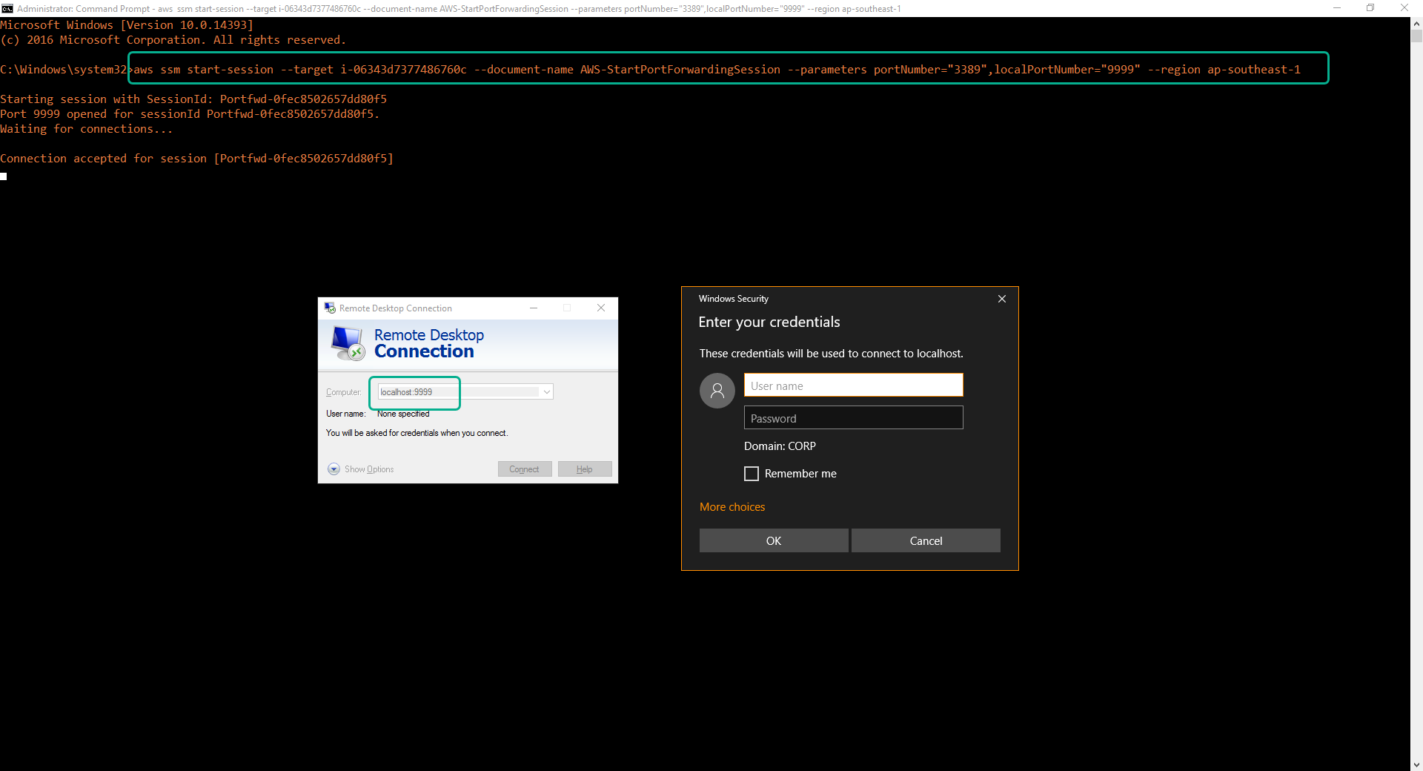Click the user avatar icon in Windows Security
Image resolution: width=1423 pixels, height=771 pixels.
point(717,390)
